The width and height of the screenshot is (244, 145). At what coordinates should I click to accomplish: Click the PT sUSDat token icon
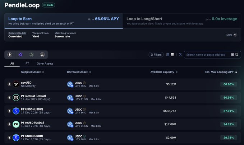point(16,98)
